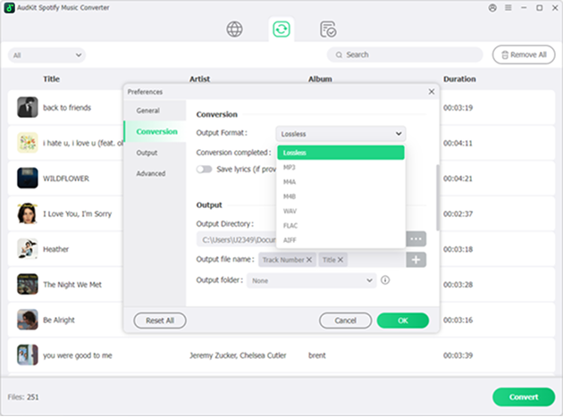Click duration 00:04:21

(458, 179)
